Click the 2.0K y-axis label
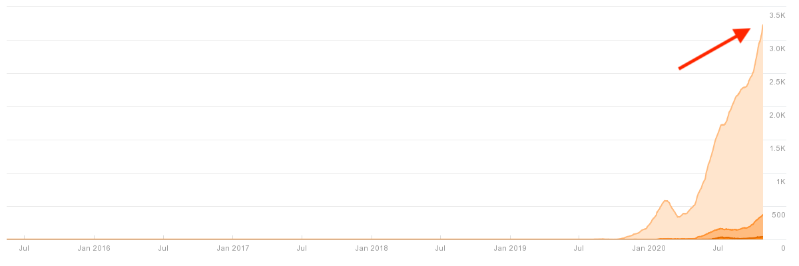The width and height of the screenshot is (799, 266). (777, 115)
